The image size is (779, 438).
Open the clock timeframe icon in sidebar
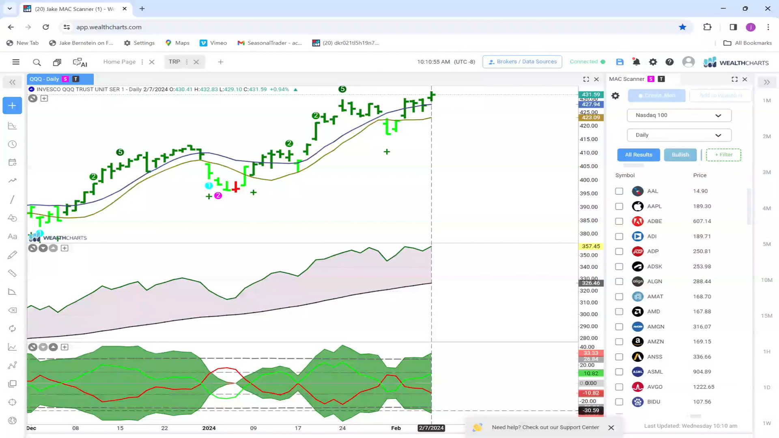coord(12,144)
